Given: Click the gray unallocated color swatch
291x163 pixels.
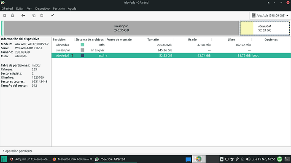Looking at the screenshot, I should click(x=82, y=50).
